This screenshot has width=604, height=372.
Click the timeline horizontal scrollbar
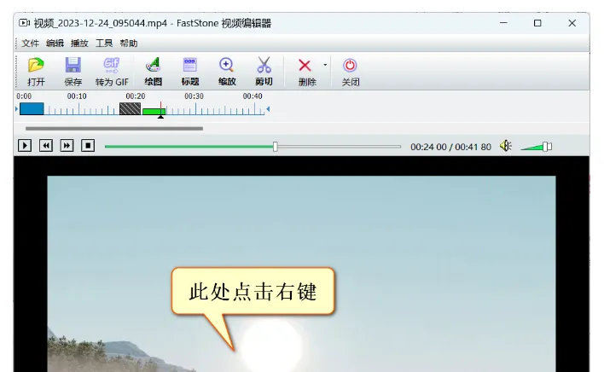point(114,129)
